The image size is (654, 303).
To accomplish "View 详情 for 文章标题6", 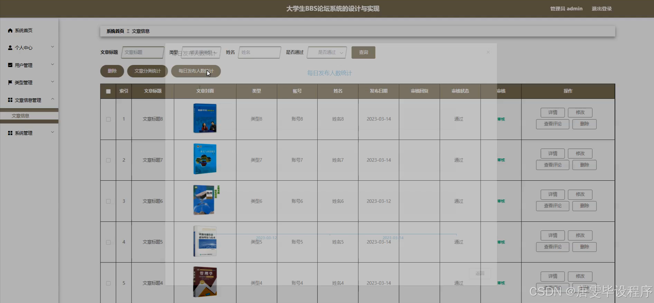I will tap(553, 195).
